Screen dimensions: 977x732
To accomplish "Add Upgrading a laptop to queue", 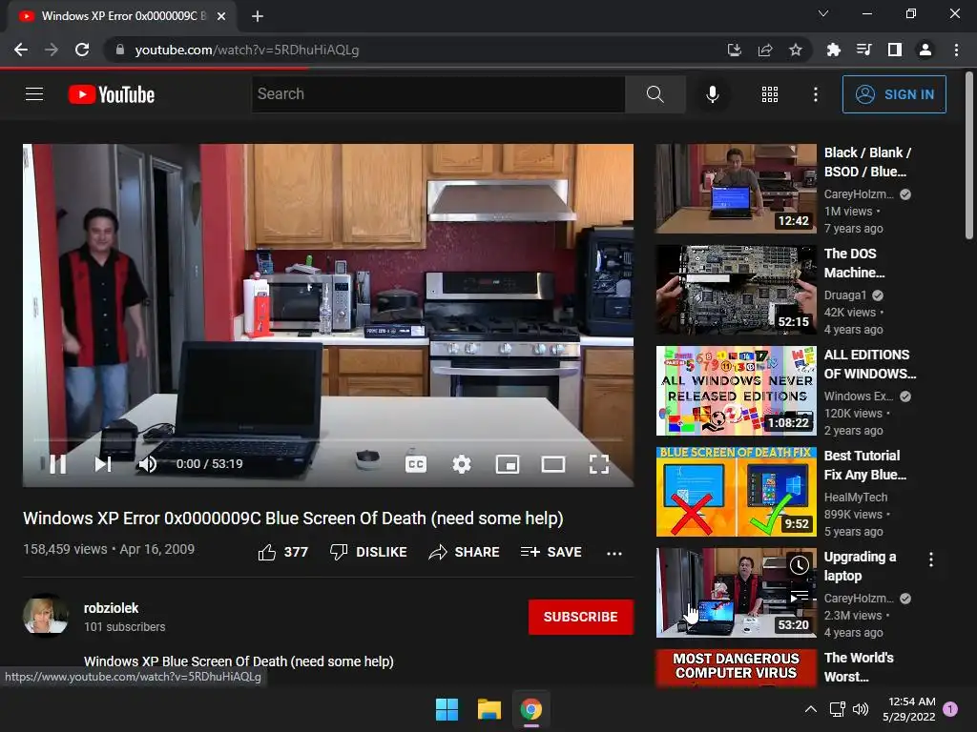I will tap(800, 597).
